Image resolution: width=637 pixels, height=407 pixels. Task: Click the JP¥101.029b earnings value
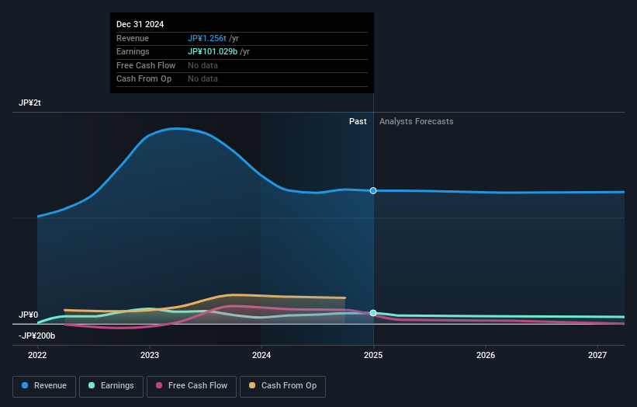point(213,51)
